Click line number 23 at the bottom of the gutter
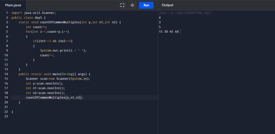This screenshot has height=134, width=275. (x=6, y=116)
